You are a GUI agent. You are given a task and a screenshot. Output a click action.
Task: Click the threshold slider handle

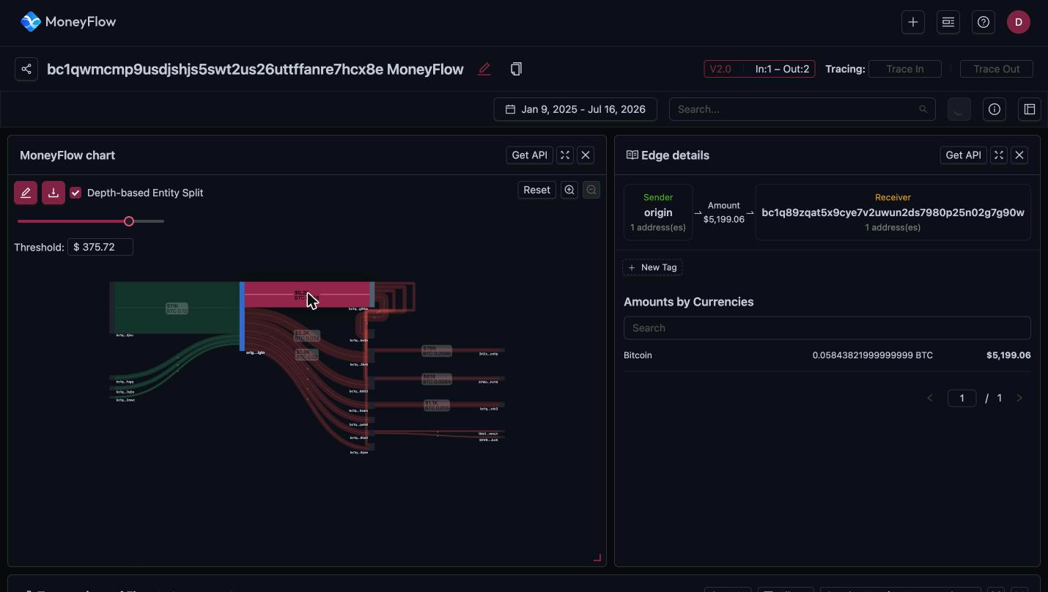(x=129, y=221)
